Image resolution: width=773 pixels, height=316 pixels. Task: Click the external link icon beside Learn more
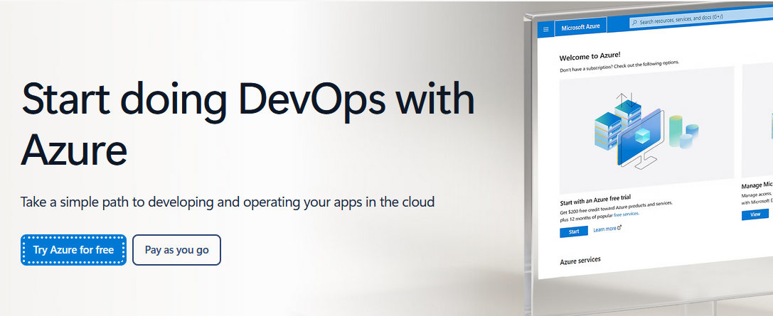pyautogui.click(x=619, y=228)
